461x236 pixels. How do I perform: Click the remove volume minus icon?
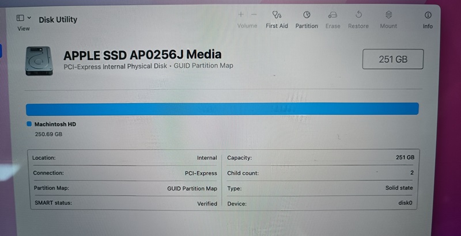[x=254, y=14]
